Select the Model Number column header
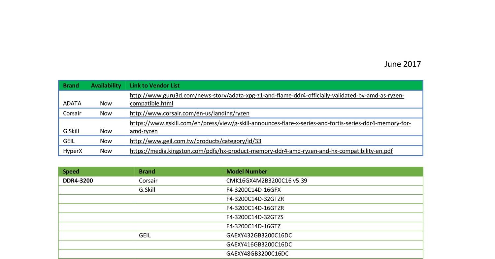Viewport: 495px width, 259px height. coord(247,171)
